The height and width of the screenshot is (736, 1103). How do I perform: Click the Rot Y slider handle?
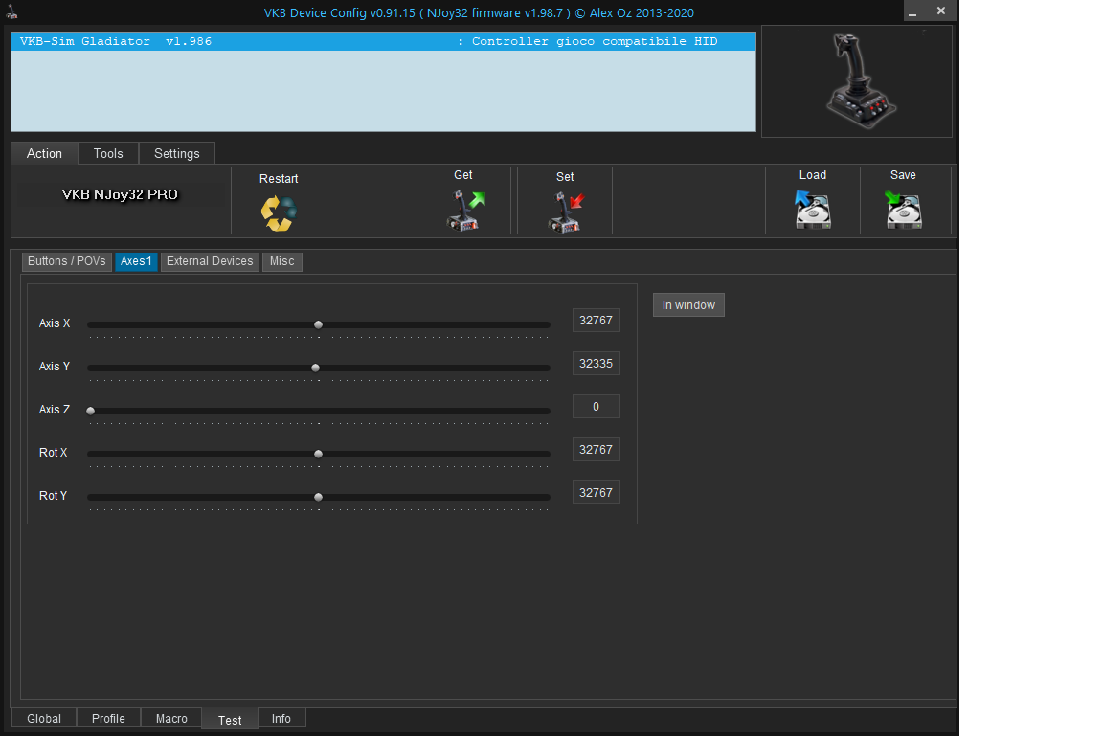[x=319, y=497]
